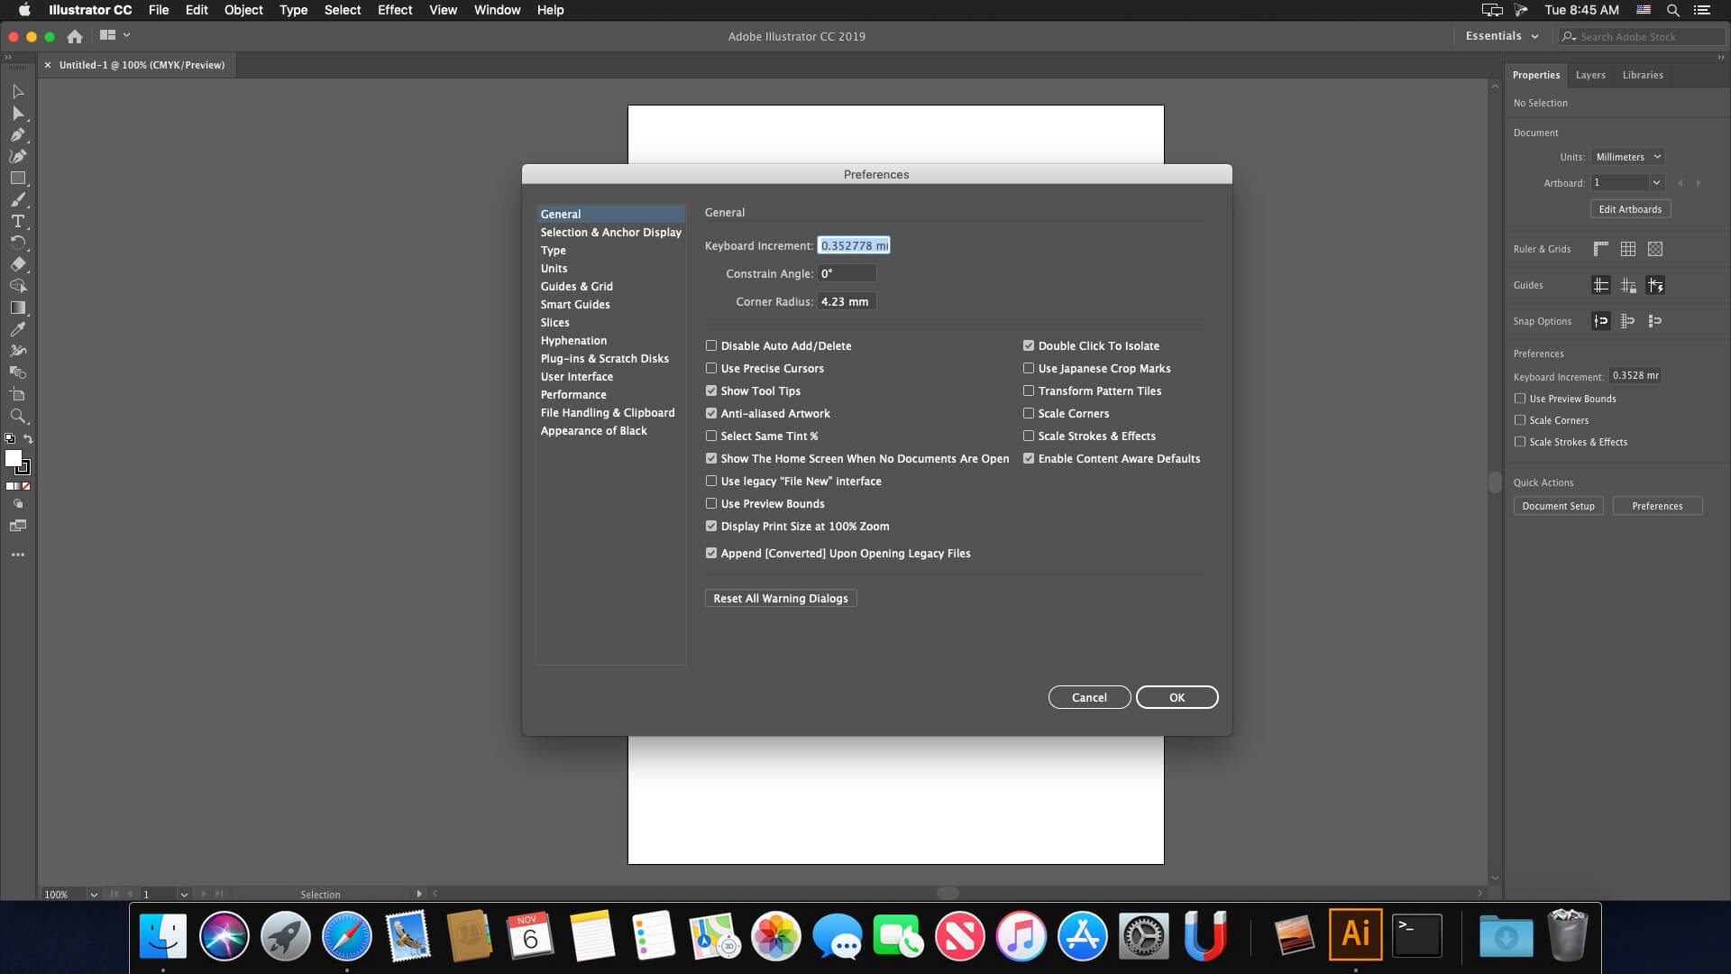The image size is (1731, 974).
Task: Select the Type tool in toolbar
Action: click(18, 221)
